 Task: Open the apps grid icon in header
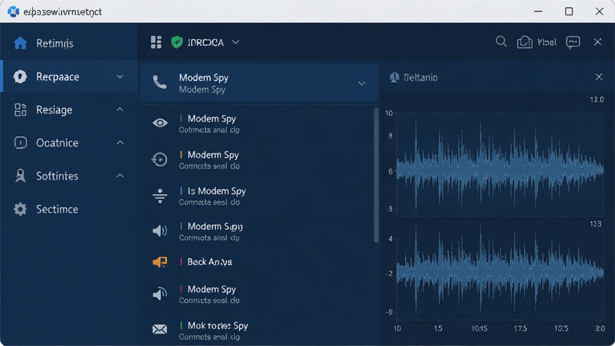[156, 42]
